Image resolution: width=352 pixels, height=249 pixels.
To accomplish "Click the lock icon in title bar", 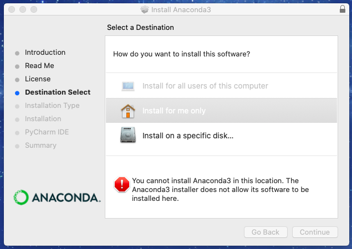I will [343, 9].
